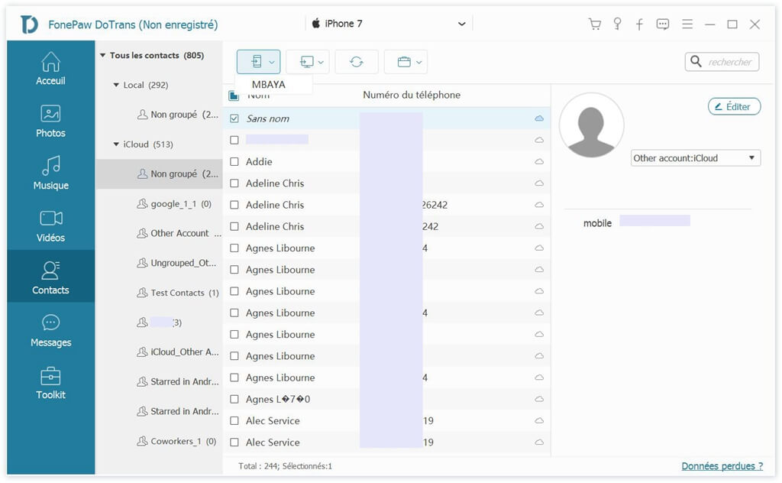Open the export-to-device dropdown button
This screenshot has width=782, height=483.
[x=258, y=62]
